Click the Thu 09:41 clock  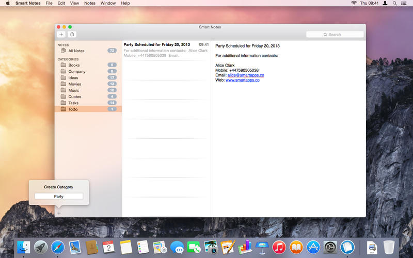[x=369, y=3]
